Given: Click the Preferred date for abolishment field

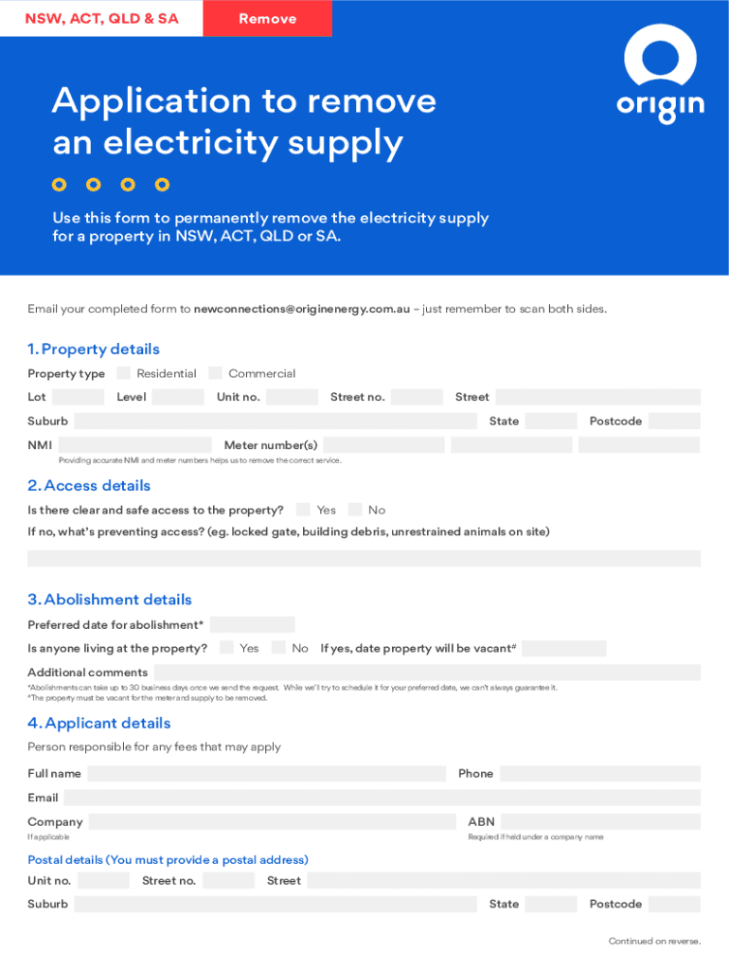Looking at the screenshot, I should 252,625.
